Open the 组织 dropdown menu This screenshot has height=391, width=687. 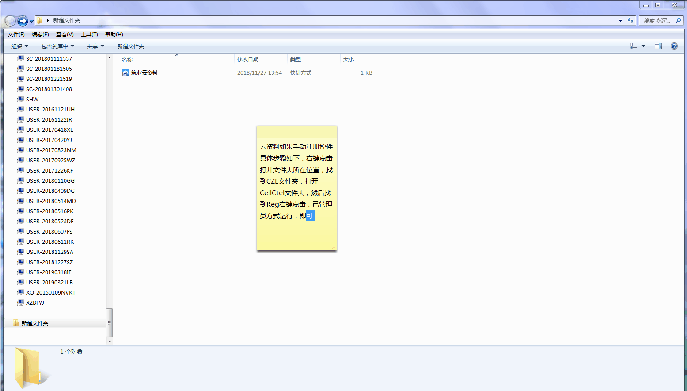pyautogui.click(x=19, y=46)
